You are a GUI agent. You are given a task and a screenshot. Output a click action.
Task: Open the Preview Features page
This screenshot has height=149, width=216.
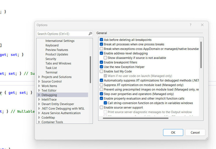(57, 50)
